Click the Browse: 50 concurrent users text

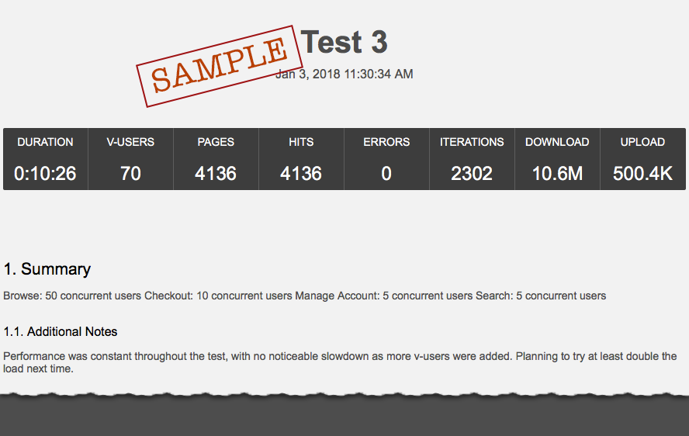(72, 296)
